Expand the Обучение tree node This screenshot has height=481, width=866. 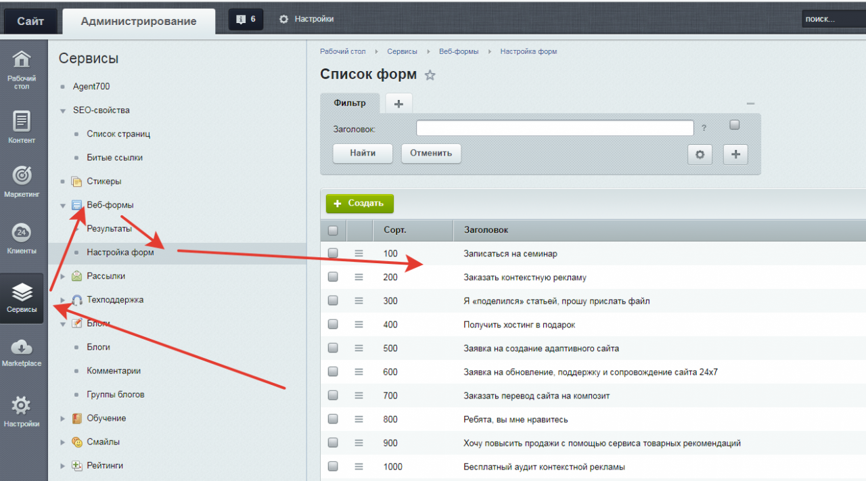coord(63,419)
